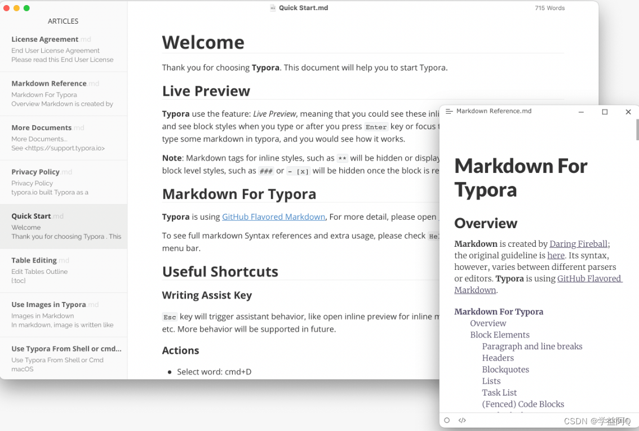Click the 715 Words counter
Viewport: 639px width, 431px height.
point(550,8)
